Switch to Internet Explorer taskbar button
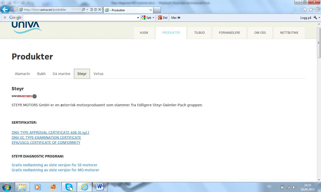 coord(85,187)
